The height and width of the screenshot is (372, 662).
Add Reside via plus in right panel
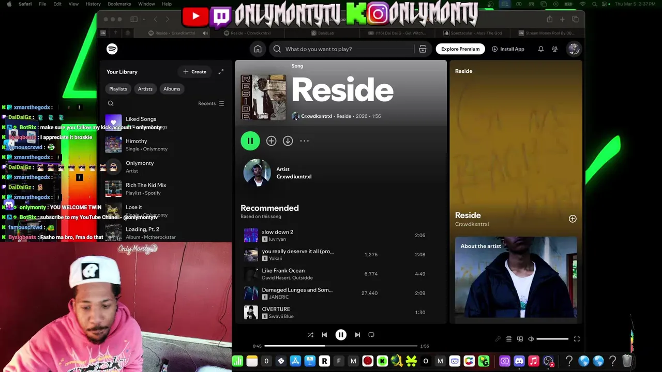point(573,219)
